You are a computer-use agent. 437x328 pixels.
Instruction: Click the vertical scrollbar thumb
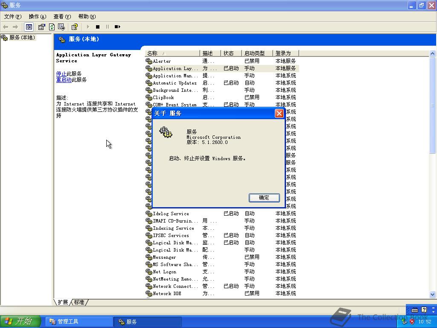click(x=432, y=105)
